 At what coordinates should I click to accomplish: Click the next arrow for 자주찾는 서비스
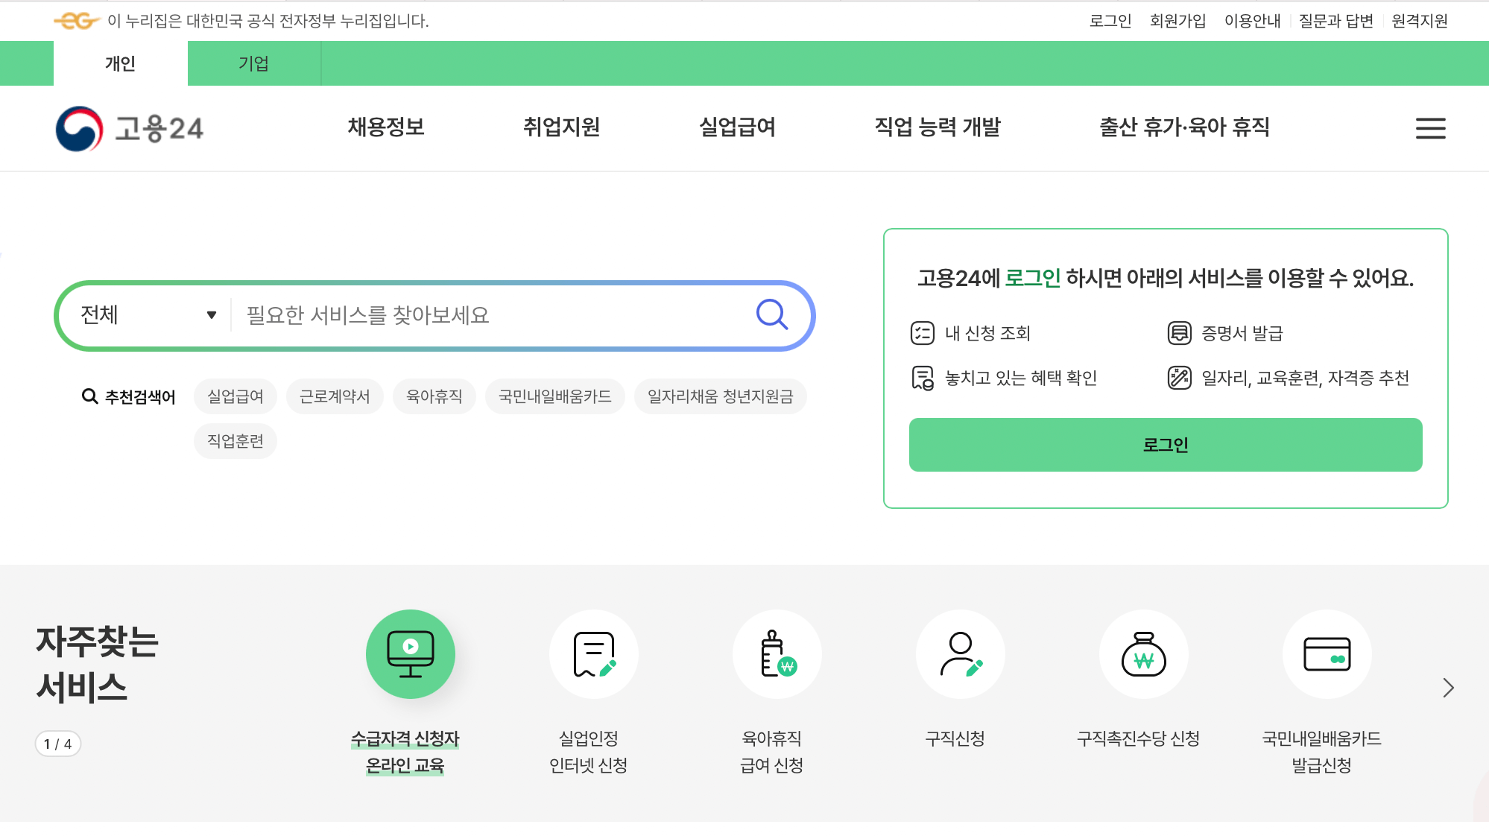[x=1448, y=688]
